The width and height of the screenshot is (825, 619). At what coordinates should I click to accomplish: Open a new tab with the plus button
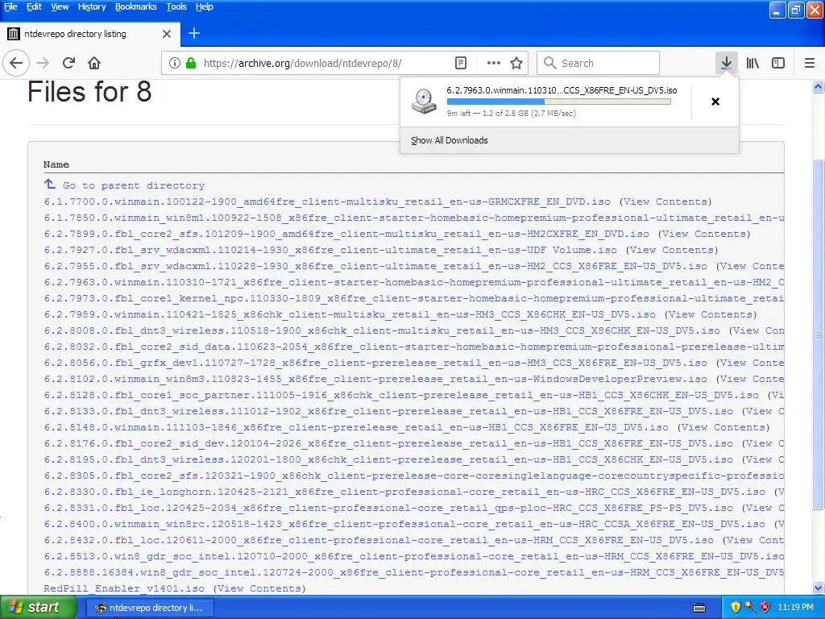194,33
